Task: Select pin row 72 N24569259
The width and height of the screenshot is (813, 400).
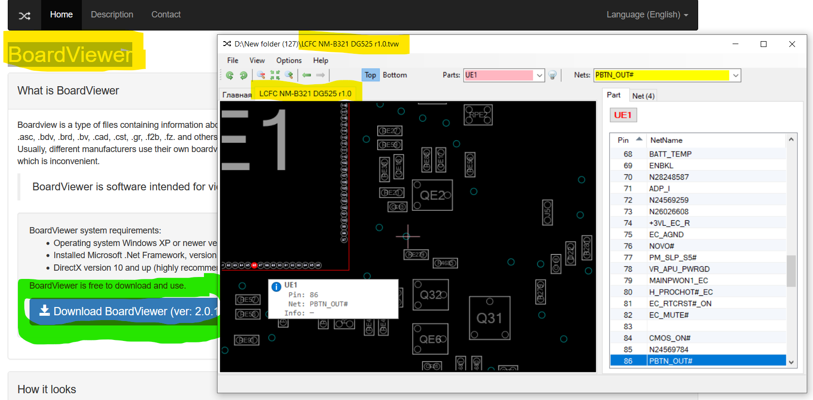Action: [x=698, y=200]
